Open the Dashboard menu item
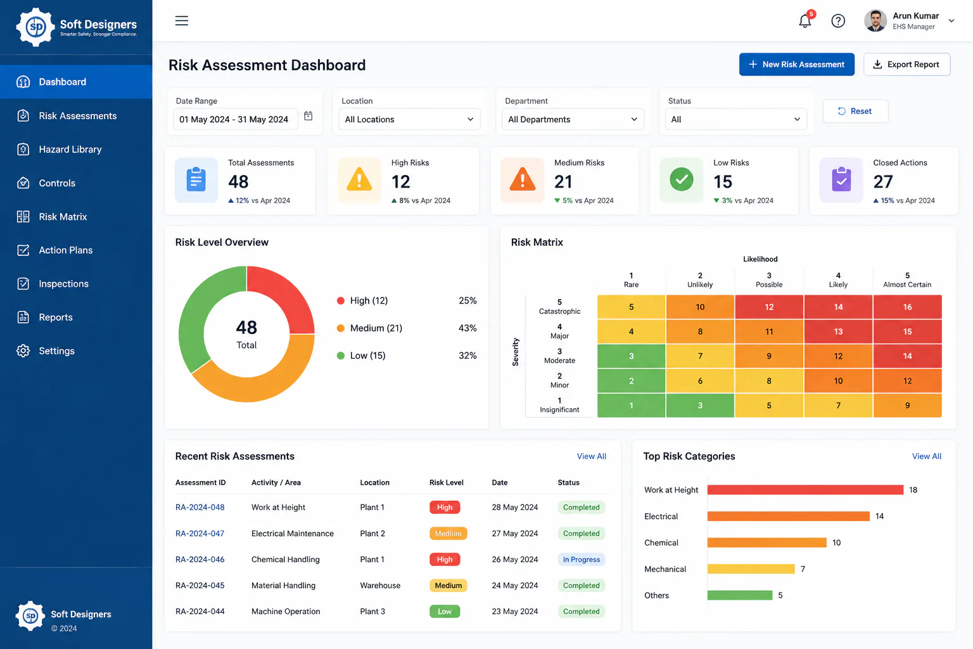973x649 pixels. [x=76, y=82]
